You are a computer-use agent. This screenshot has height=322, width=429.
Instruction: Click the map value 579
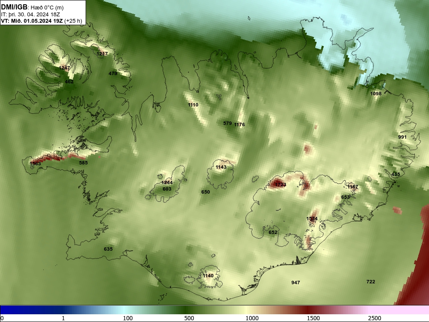point(227,123)
